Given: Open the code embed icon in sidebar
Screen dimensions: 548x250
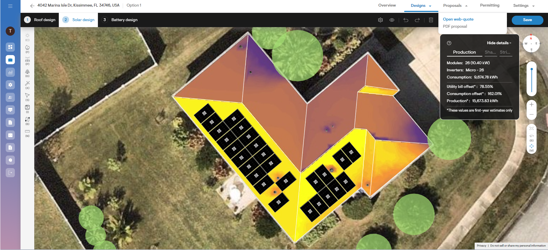Looking at the screenshot, I should click(10, 135).
